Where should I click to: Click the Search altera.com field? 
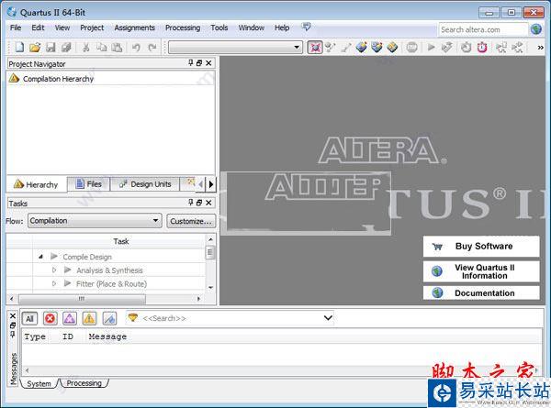click(x=483, y=29)
